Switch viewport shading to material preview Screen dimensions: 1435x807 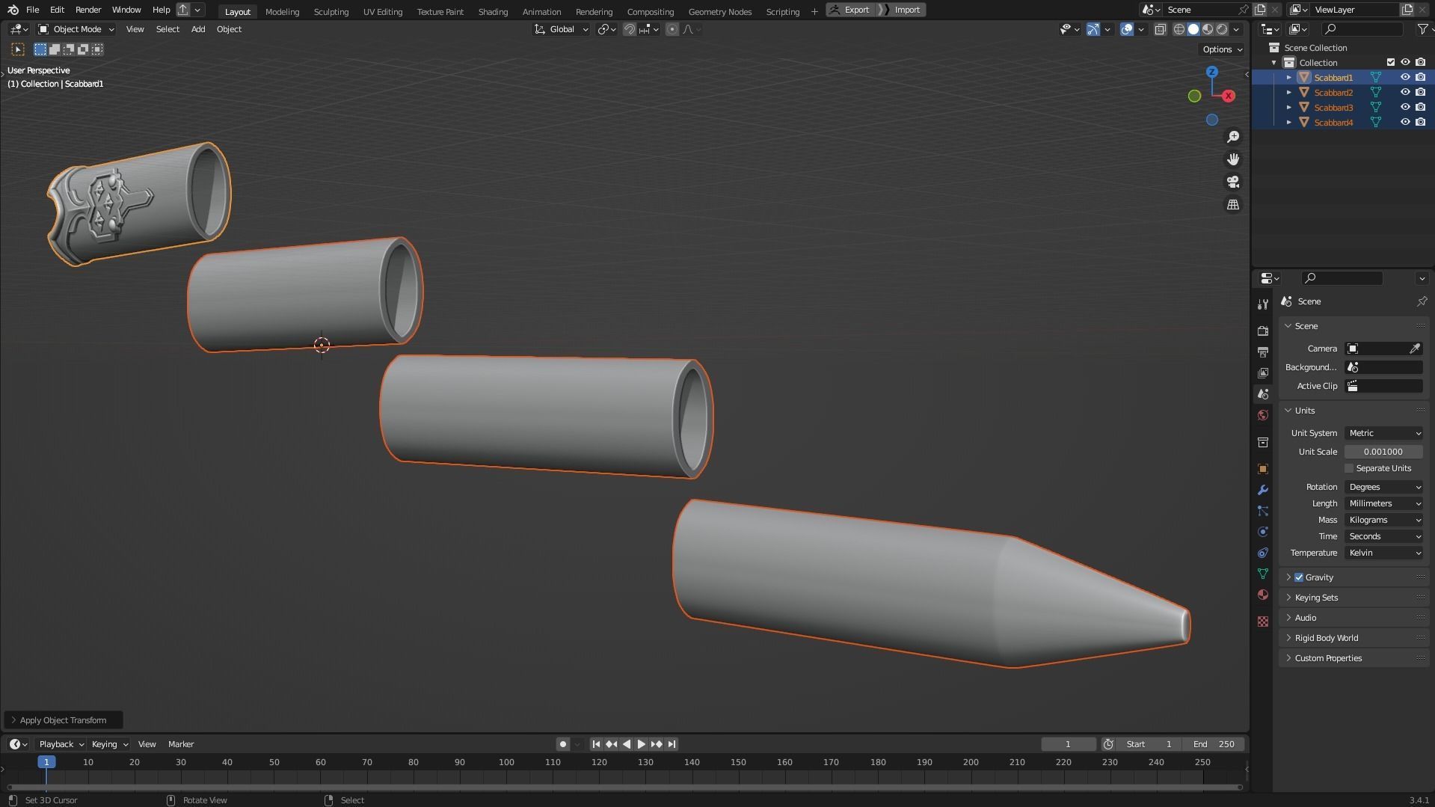click(x=1208, y=29)
